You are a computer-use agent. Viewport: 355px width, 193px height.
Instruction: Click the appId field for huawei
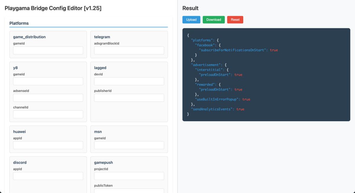[48, 145]
